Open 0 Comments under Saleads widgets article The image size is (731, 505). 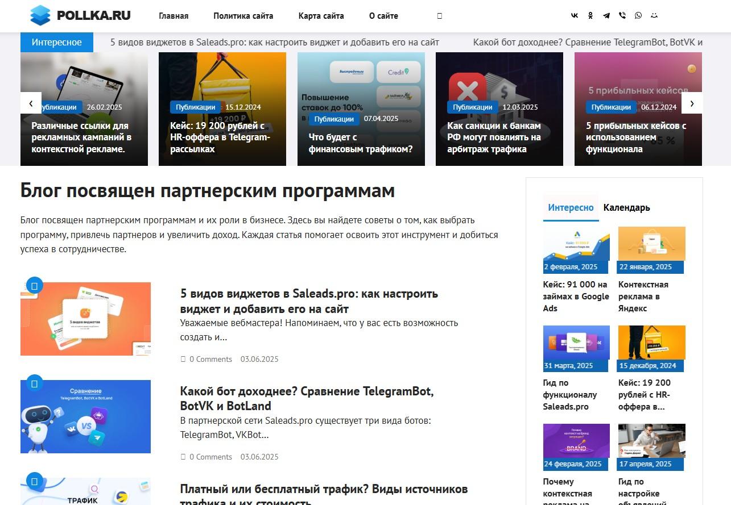coord(210,359)
